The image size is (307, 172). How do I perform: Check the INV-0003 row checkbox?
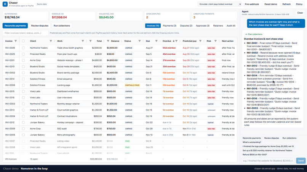23,104
